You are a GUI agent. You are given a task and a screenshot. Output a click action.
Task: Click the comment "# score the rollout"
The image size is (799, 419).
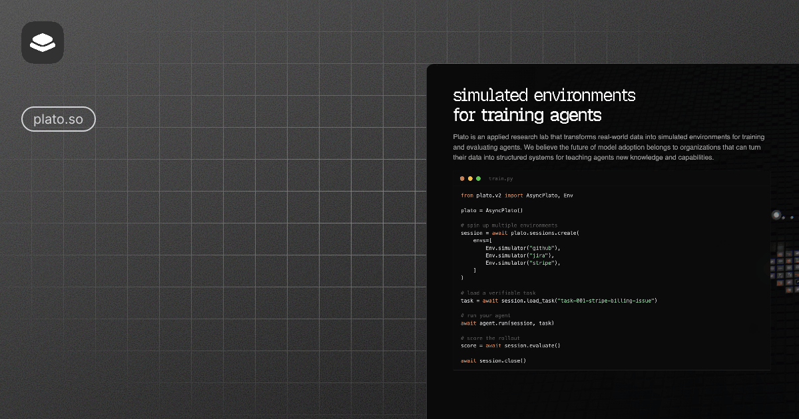[x=491, y=338]
